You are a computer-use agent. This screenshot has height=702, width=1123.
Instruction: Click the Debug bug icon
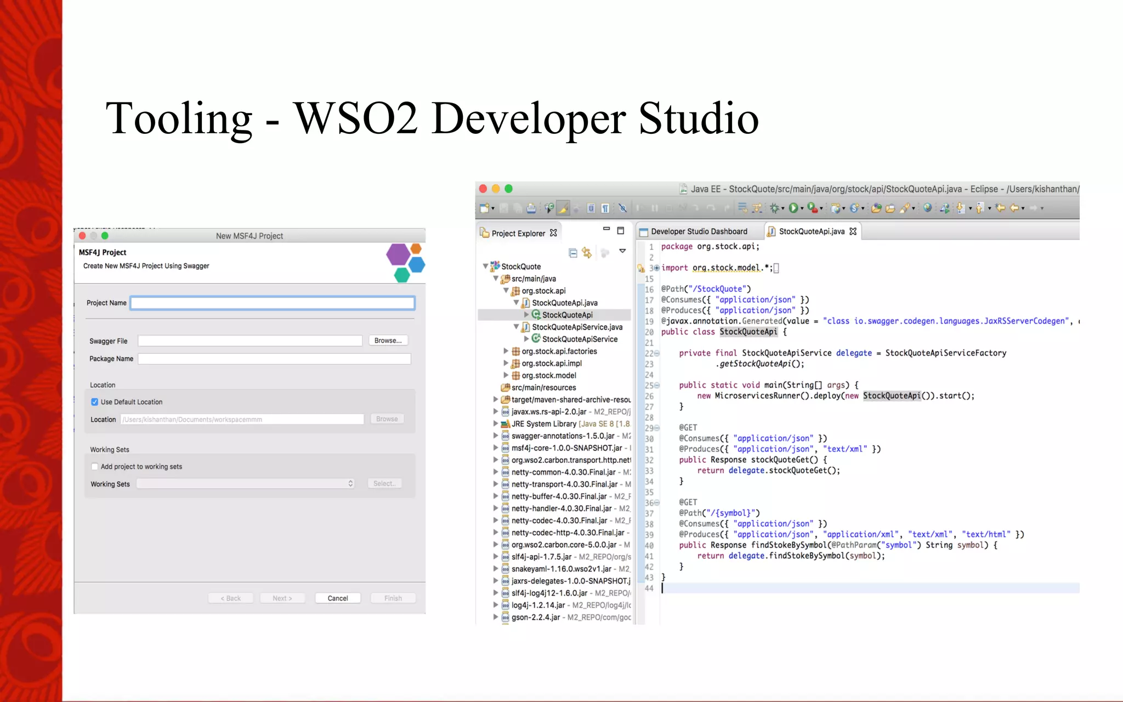[x=775, y=208]
